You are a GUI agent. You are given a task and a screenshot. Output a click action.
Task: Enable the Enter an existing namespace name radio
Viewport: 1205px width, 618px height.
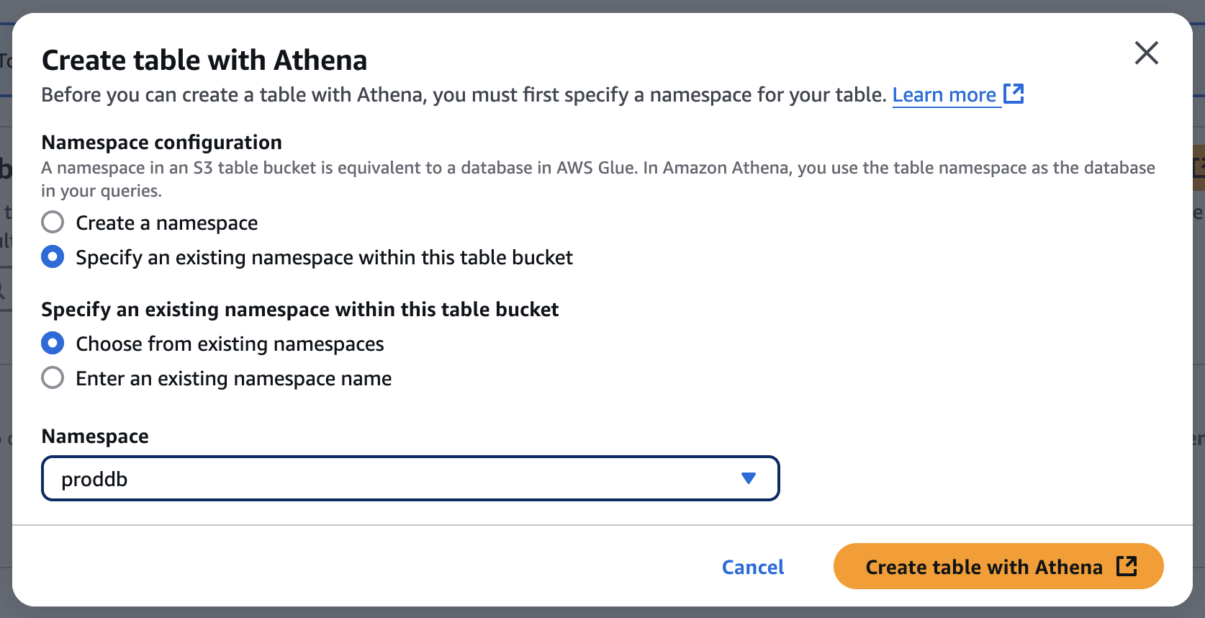(53, 378)
